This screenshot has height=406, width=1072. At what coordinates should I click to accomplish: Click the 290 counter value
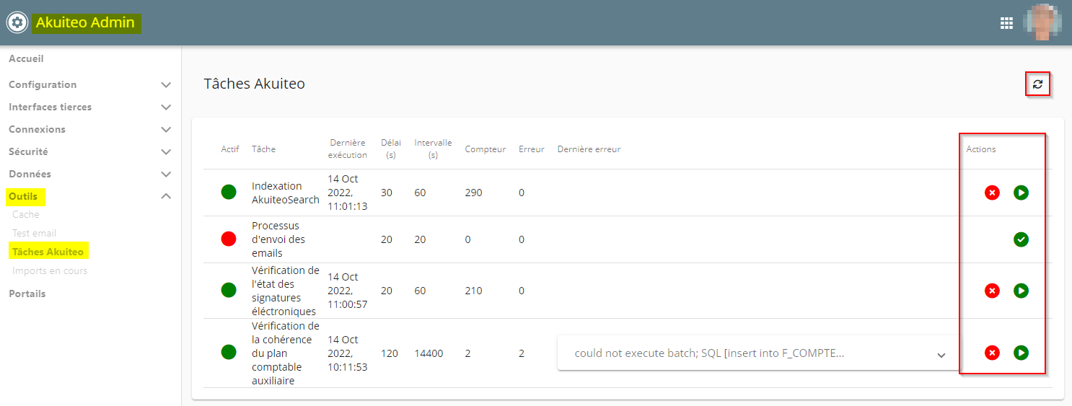click(474, 193)
